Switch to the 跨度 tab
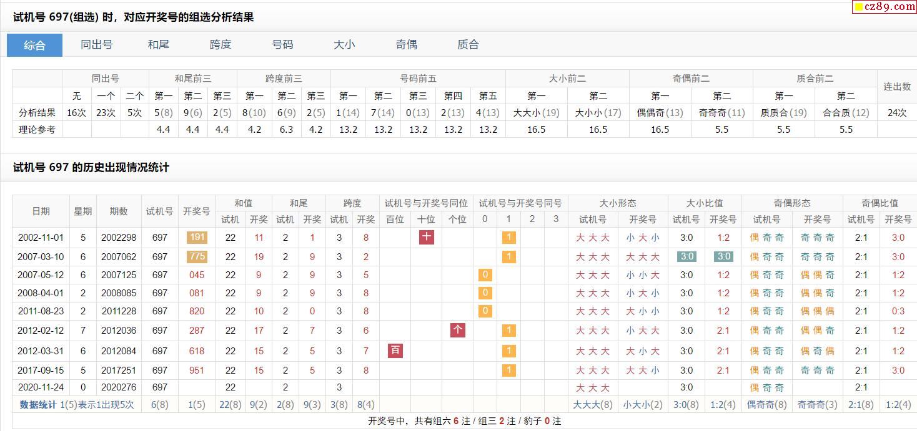 [221, 45]
